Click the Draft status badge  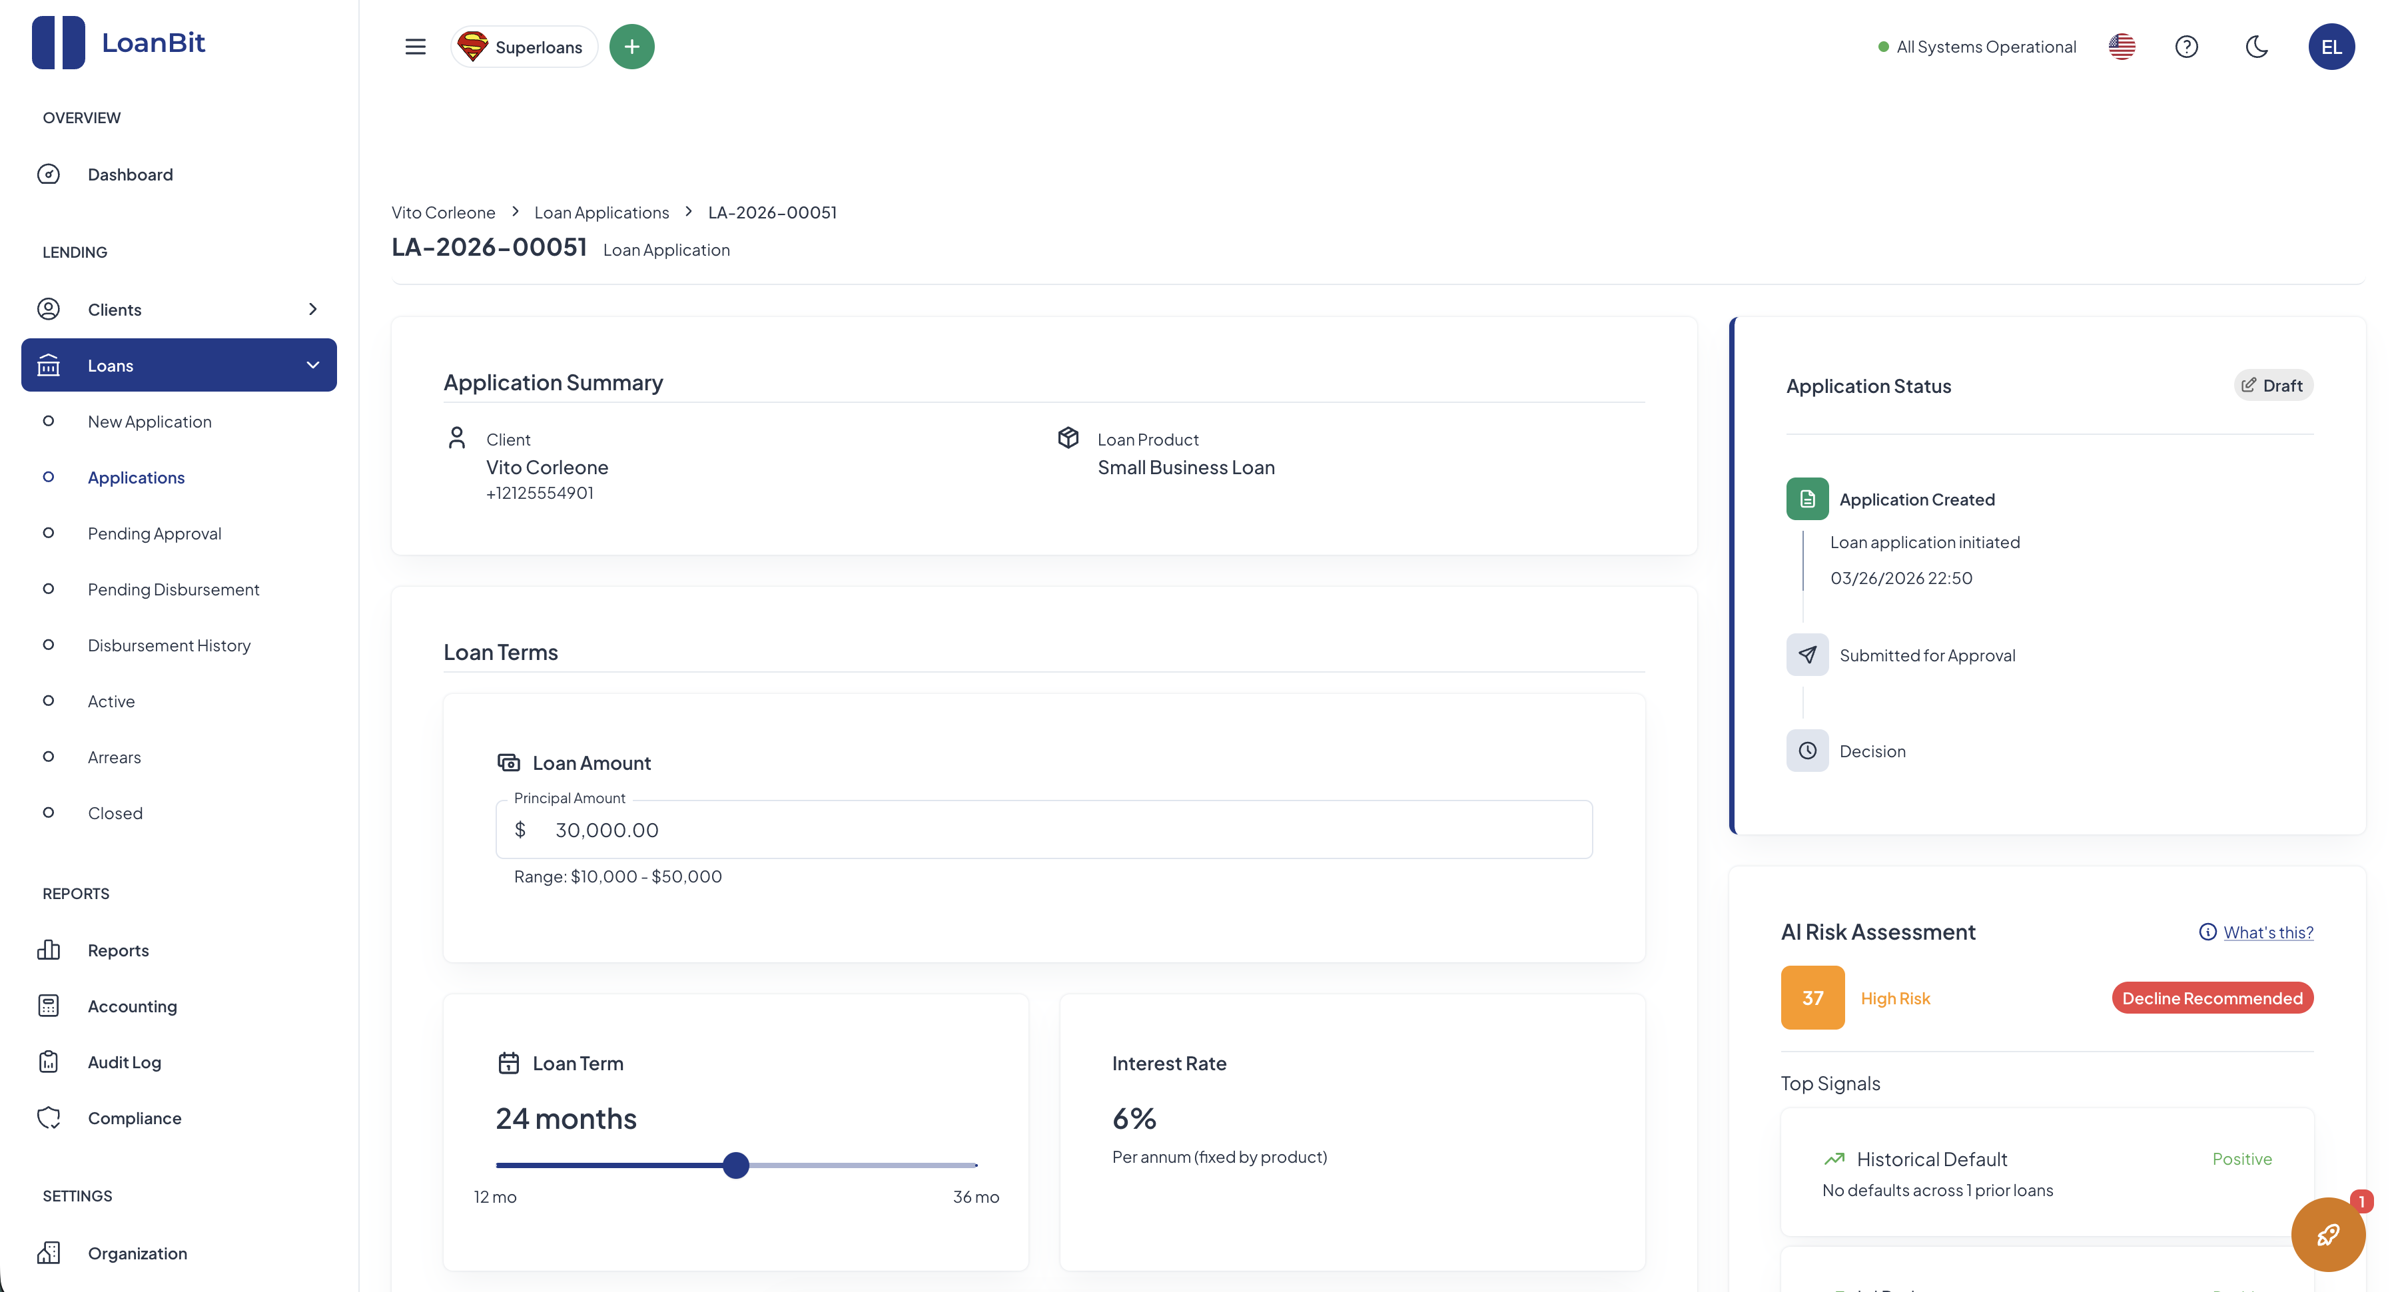[x=2272, y=385]
